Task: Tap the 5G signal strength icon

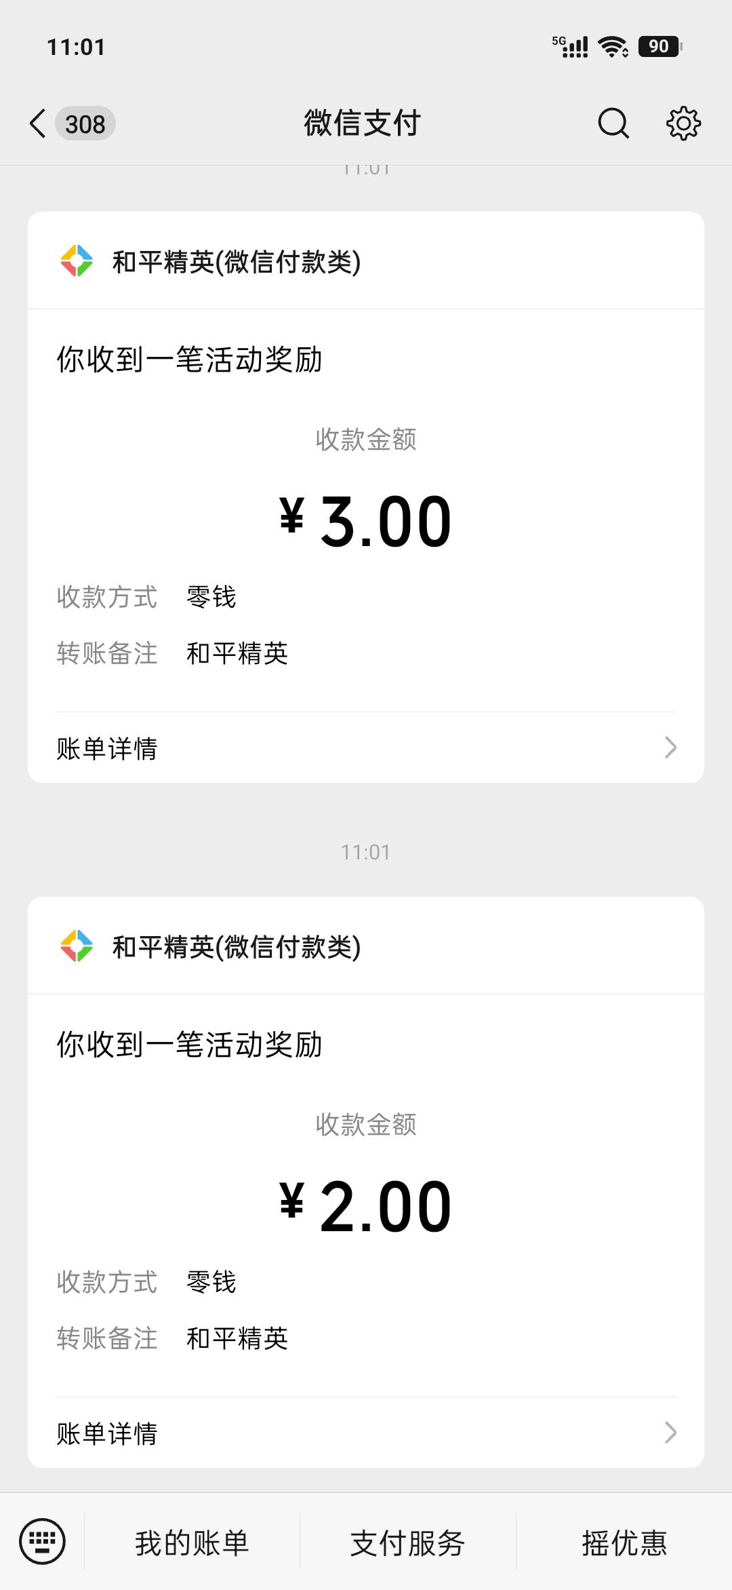Action: click(x=570, y=46)
